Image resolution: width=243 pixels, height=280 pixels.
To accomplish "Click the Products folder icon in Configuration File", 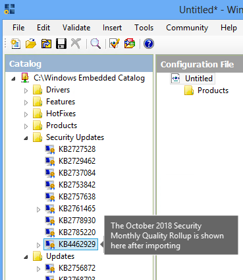I will [x=189, y=90].
